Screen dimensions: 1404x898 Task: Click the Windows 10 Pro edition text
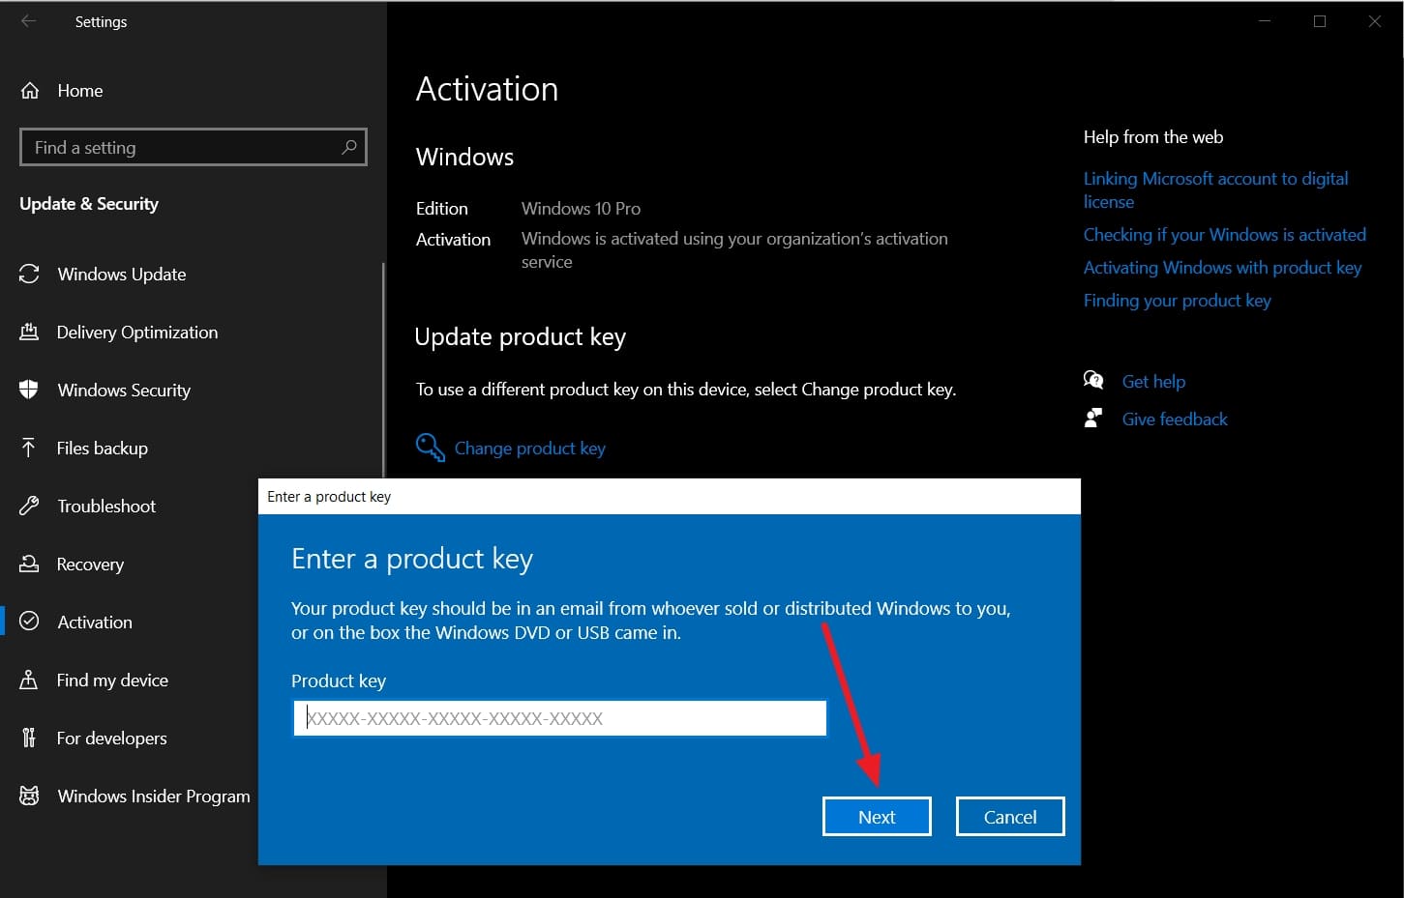click(x=581, y=209)
